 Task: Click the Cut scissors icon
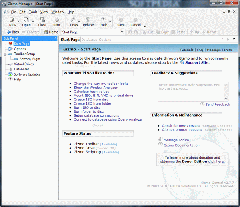point(144,32)
